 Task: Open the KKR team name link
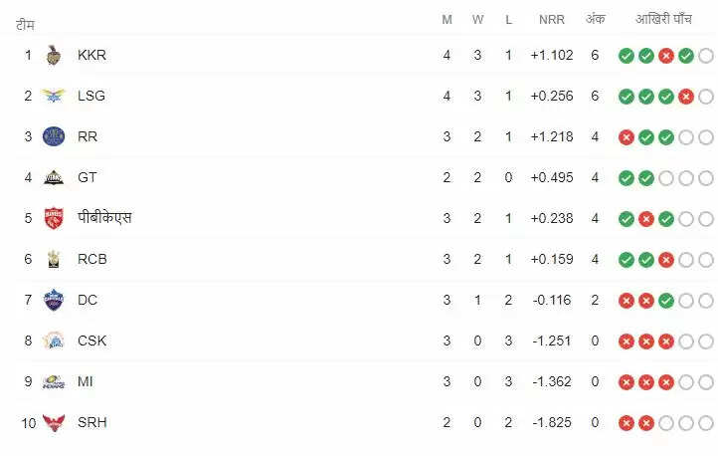pos(91,56)
